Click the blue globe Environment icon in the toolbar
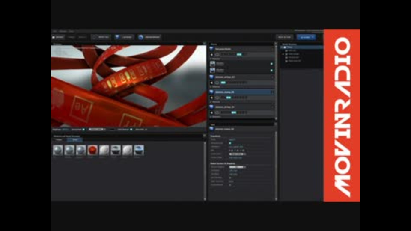The image size is (411, 231). click(141, 37)
